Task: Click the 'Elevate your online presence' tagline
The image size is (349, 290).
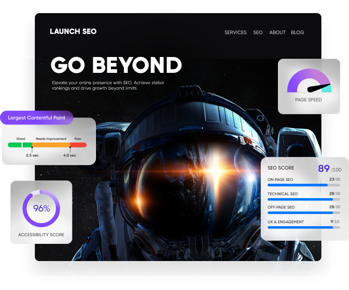Action: tap(108, 86)
